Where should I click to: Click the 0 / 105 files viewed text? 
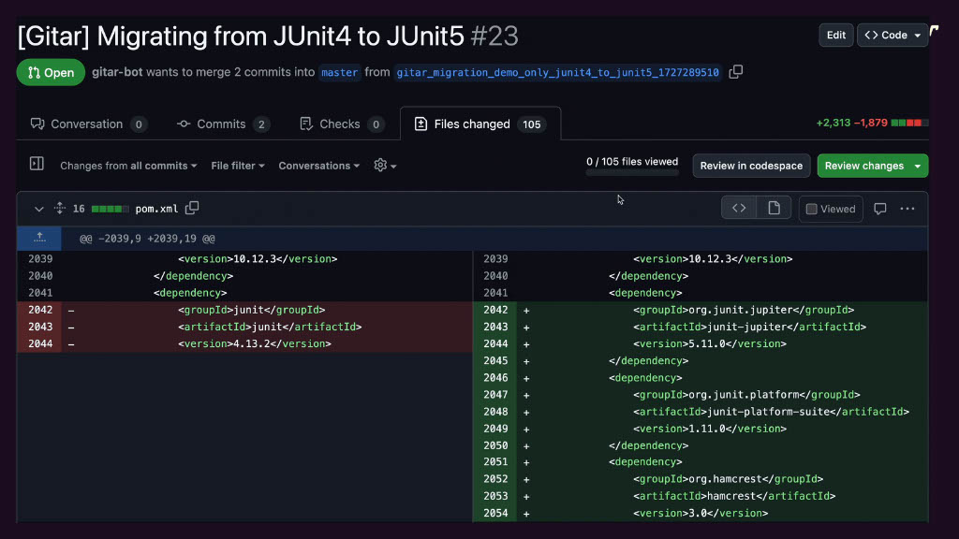(632, 161)
